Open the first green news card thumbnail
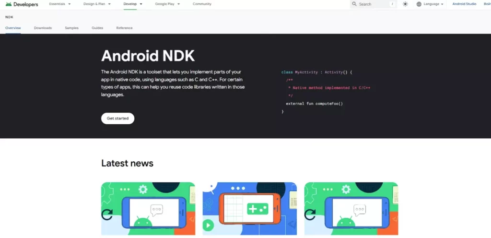Screen dimensions: 491x238 [x=148, y=209]
